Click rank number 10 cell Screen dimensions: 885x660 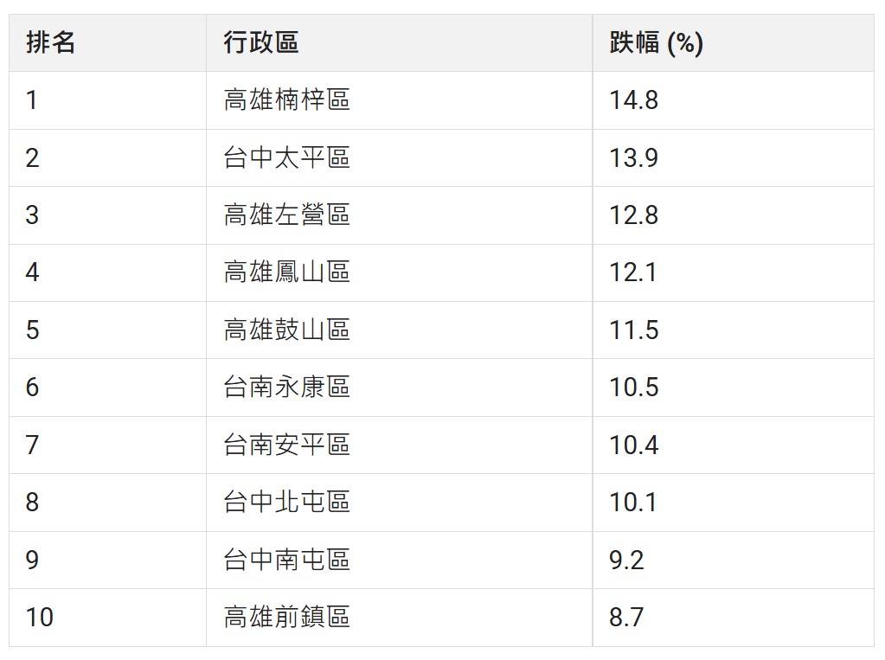coord(40,617)
